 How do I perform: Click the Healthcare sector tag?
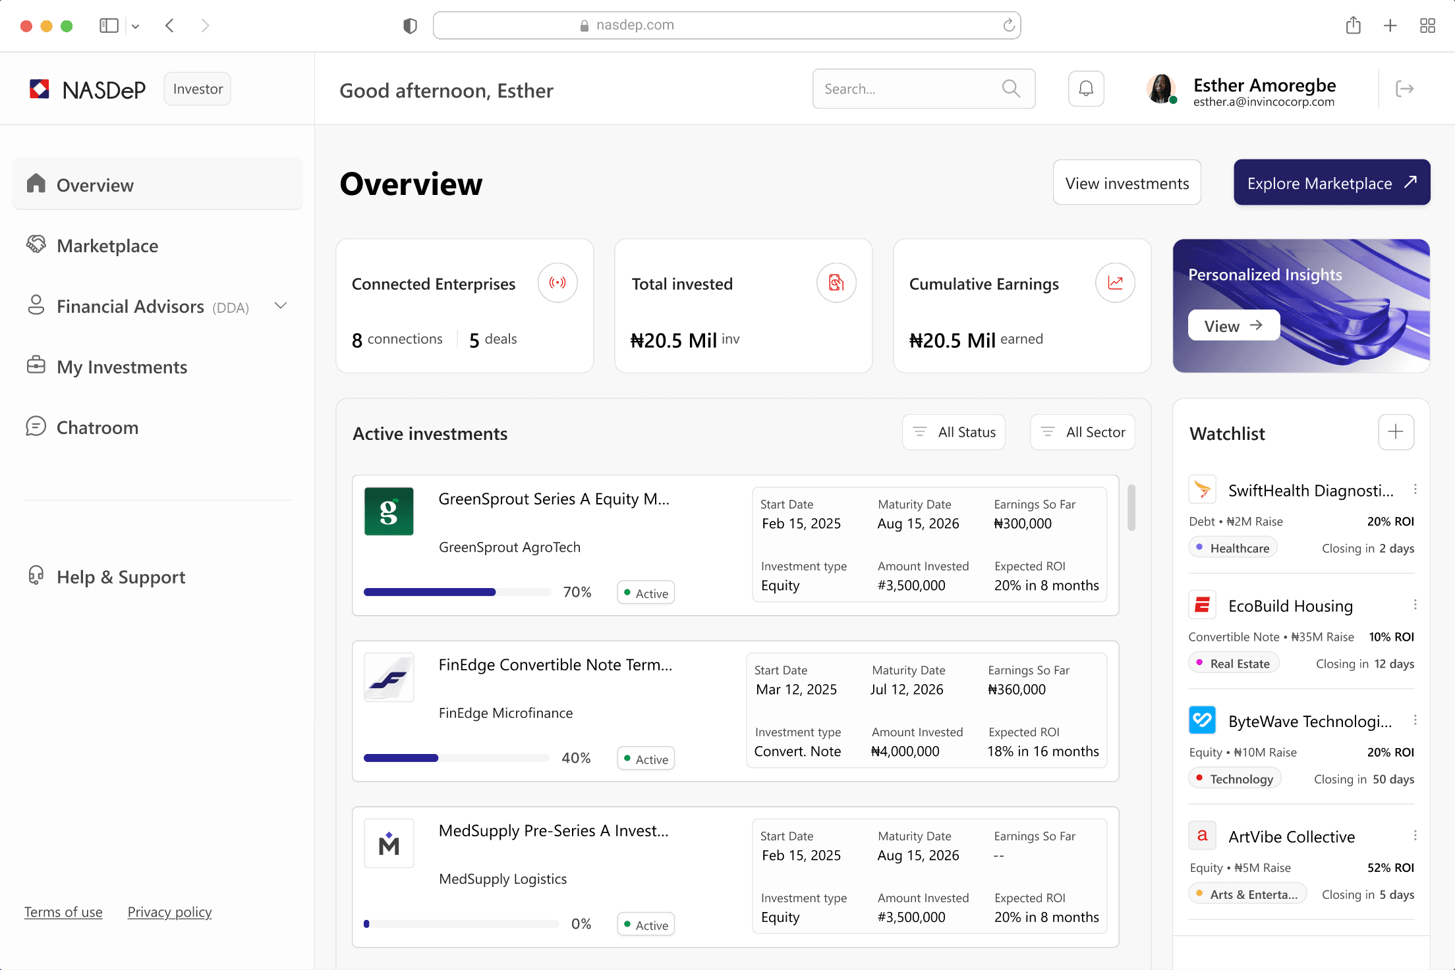click(x=1233, y=547)
